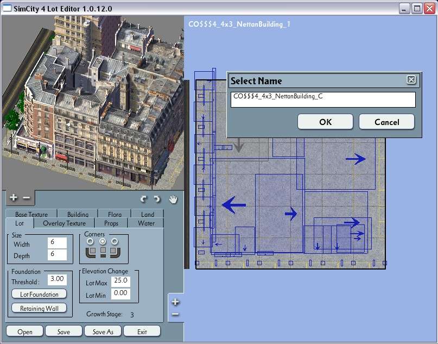Click the right corner shape icon
This screenshot has width=438, height=344.
[115, 252]
